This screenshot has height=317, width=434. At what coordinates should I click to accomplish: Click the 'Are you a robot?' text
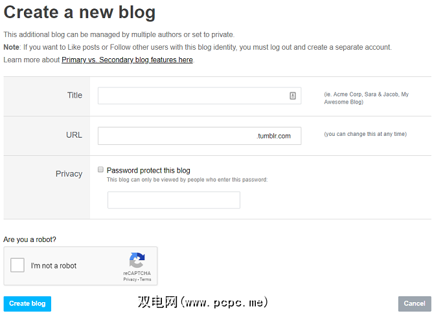30,239
